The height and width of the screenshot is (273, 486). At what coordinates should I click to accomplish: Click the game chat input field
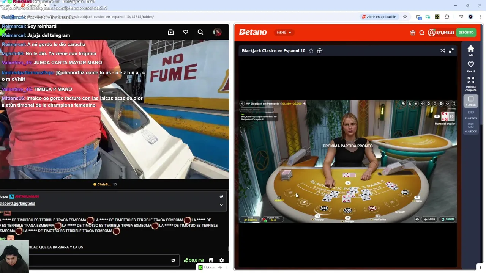[x=257, y=110]
